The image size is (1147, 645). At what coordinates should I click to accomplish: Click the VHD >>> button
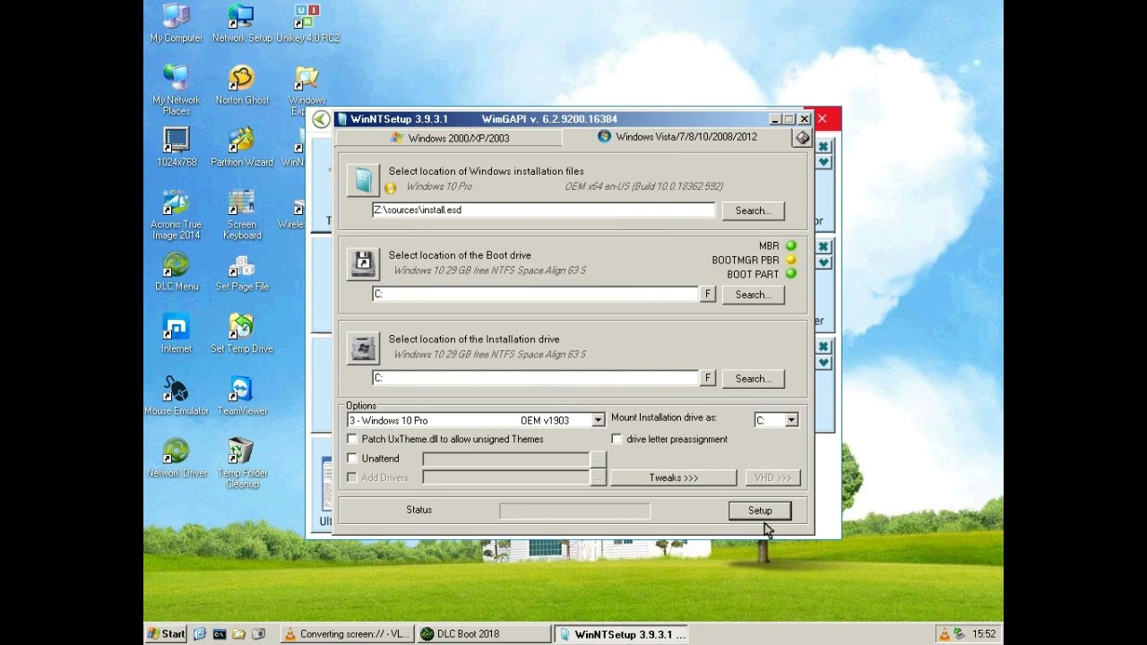coord(772,477)
